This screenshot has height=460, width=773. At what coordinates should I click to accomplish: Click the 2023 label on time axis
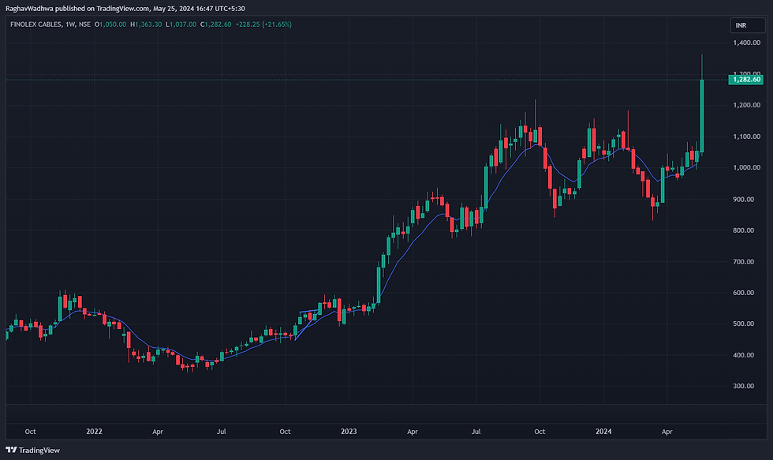coord(349,432)
